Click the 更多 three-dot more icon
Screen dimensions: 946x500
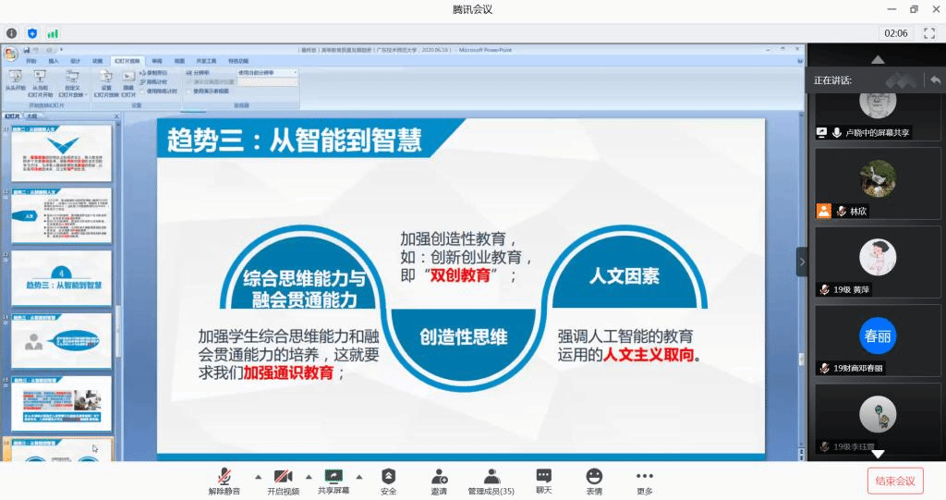(x=645, y=476)
